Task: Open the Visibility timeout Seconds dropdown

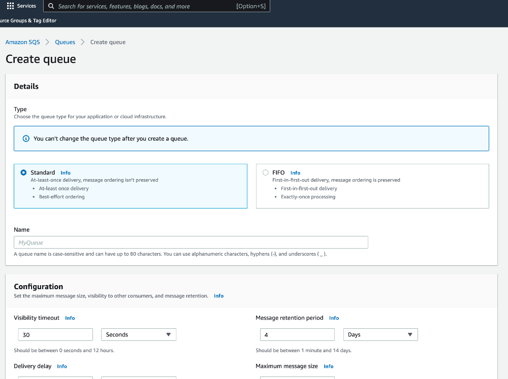Action: point(139,334)
